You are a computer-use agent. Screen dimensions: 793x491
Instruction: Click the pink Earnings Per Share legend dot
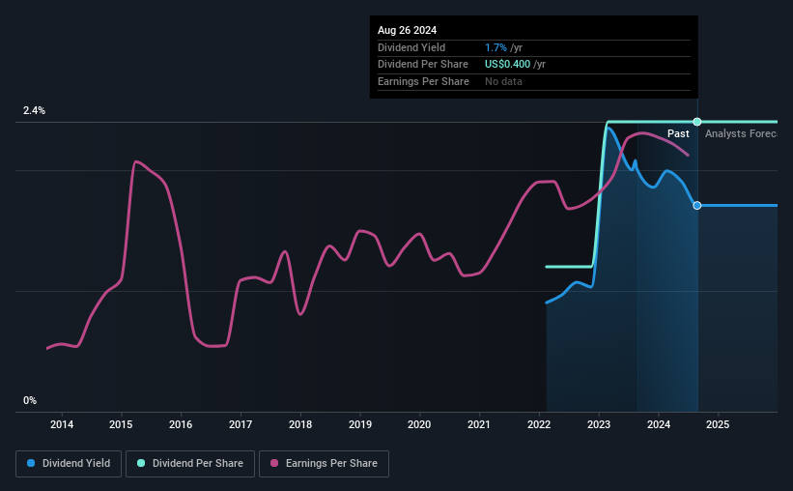pos(274,463)
